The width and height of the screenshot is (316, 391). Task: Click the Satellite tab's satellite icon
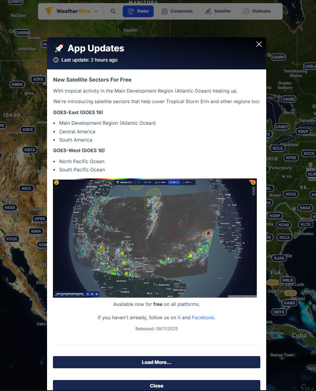point(208,11)
